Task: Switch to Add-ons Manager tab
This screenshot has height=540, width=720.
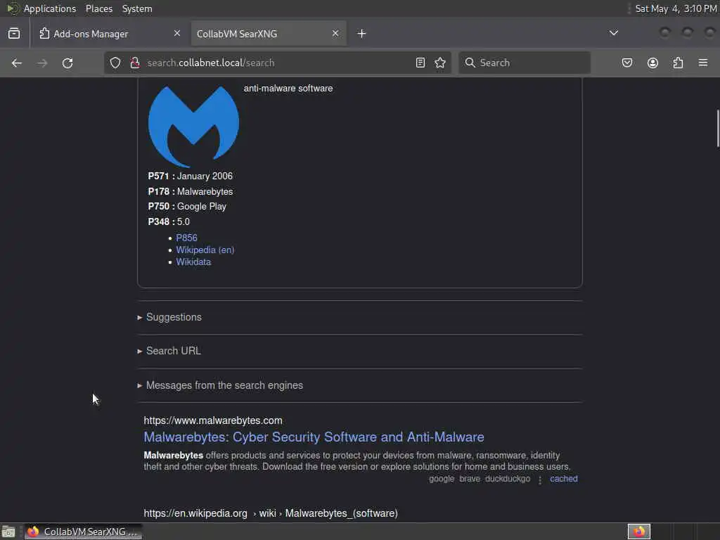Action: (108, 34)
